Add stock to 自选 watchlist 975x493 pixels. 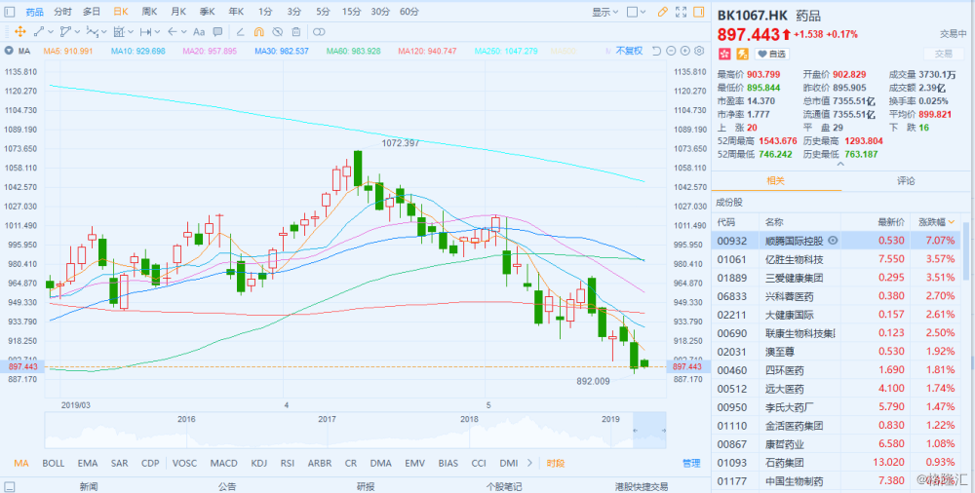pyautogui.click(x=771, y=54)
